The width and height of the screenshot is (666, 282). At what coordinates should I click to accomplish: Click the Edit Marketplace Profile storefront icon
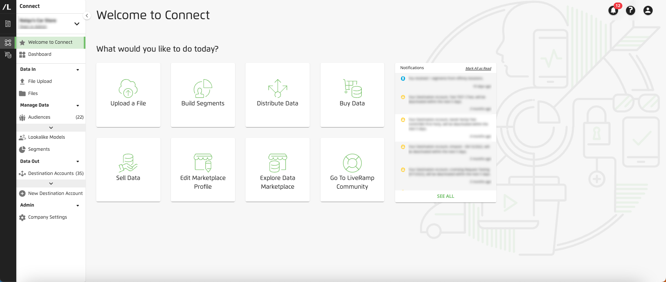[203, 163]
